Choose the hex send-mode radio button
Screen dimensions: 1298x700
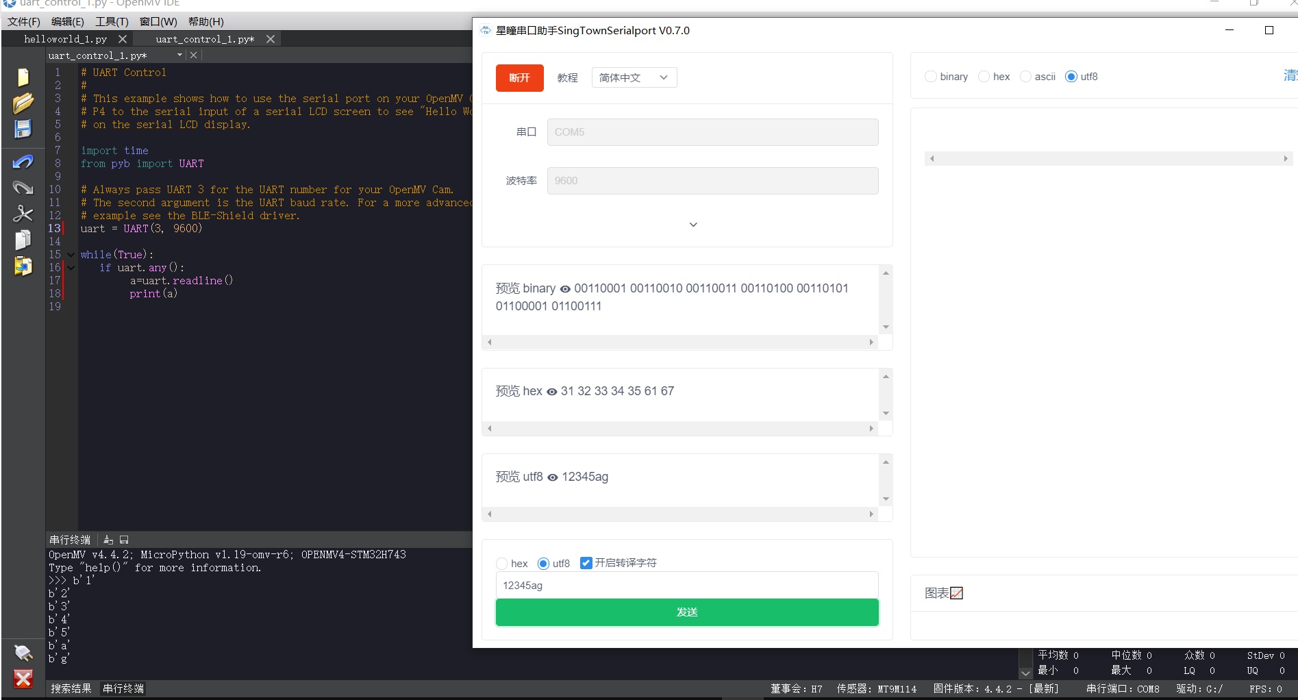pos(501,564)
